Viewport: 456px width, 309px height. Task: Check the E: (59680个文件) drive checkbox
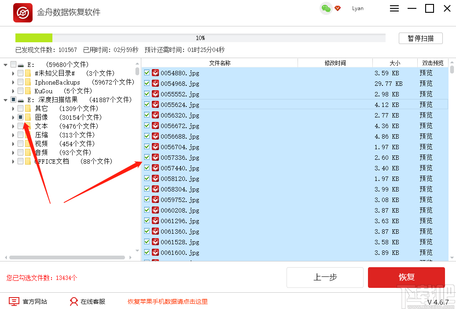point(13,64)
